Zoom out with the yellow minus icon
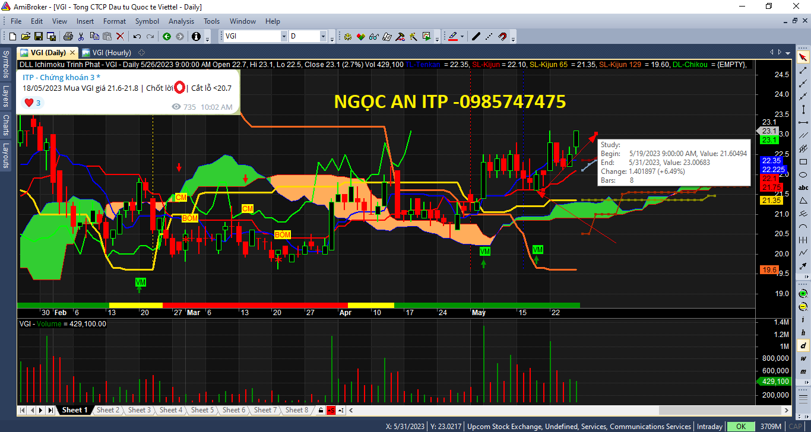Image resolution: width=811 pixels, height=432 pixels. click(x=803, y=306)
